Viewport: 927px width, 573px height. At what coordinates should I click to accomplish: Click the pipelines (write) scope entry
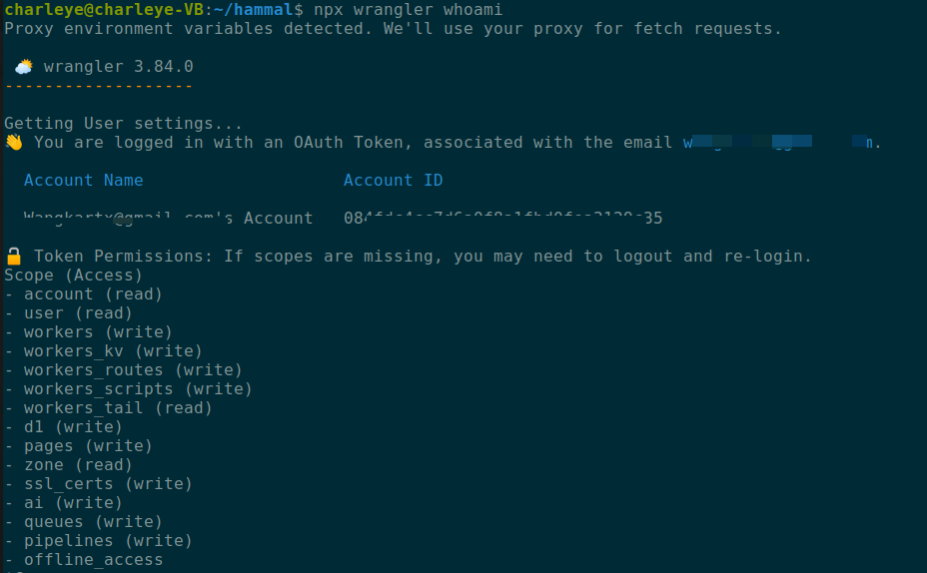tap(99, 540)
